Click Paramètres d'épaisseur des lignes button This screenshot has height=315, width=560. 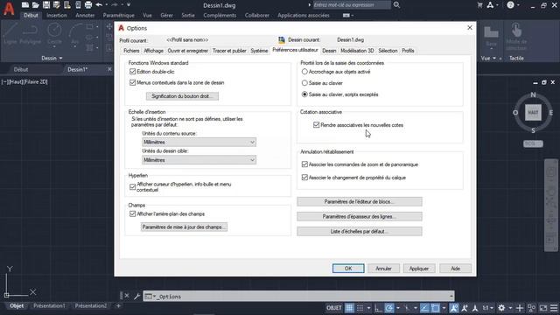pos(360,216)
